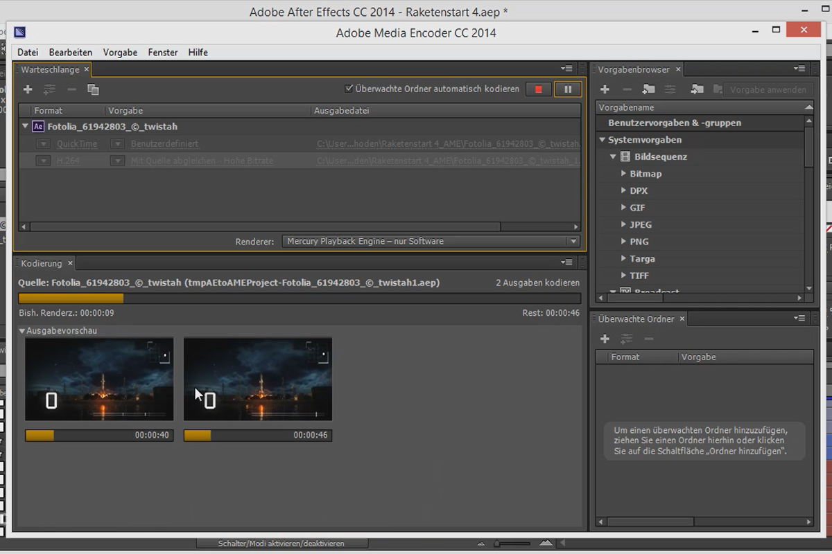Expand the GIF preset folder
This screenshot has height=554, width=832.
[624, 208]
